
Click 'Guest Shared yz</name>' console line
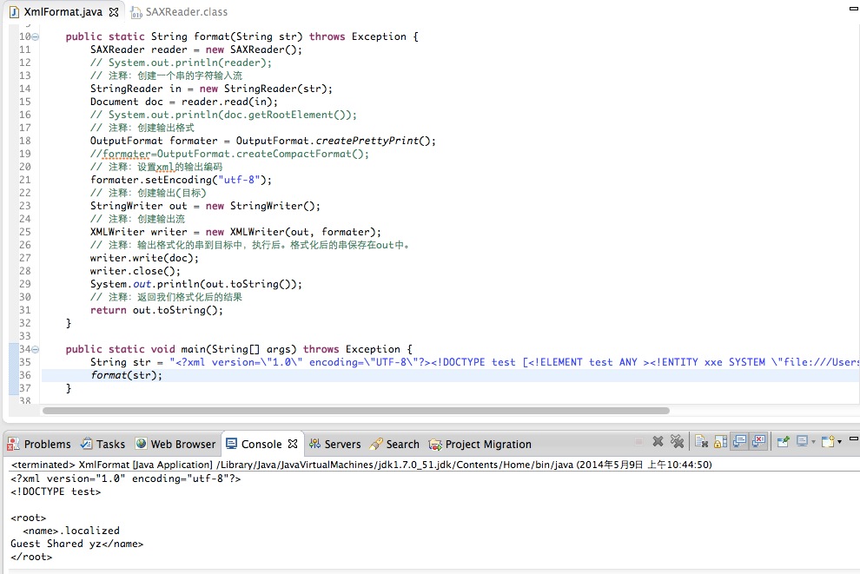[x=76, y=544]
